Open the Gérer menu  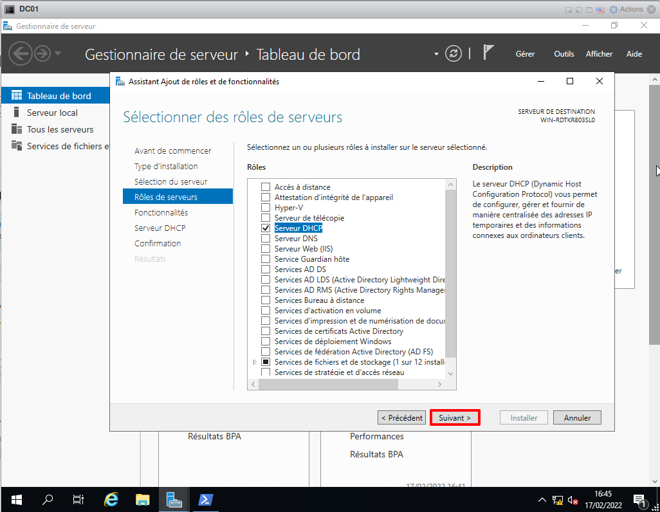pos(525,54)
